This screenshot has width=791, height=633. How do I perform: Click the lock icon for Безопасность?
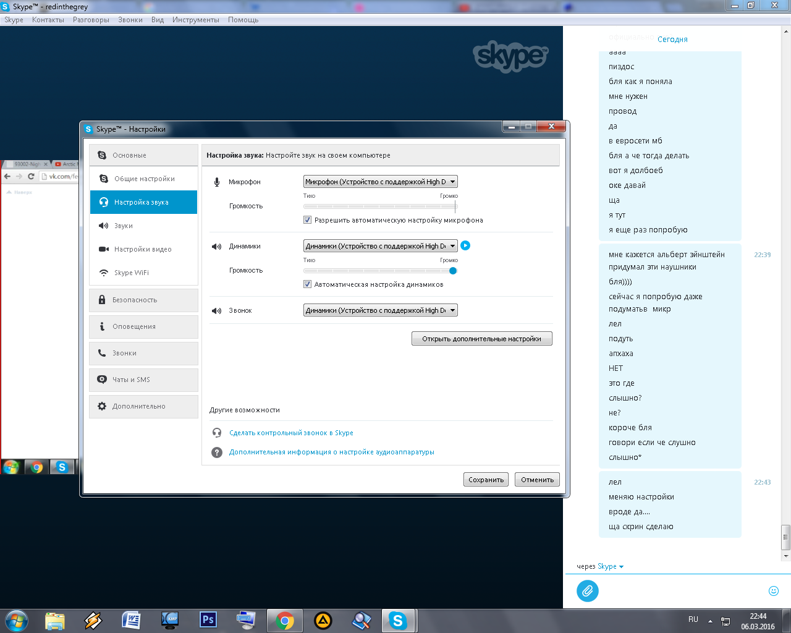[102, 299]
